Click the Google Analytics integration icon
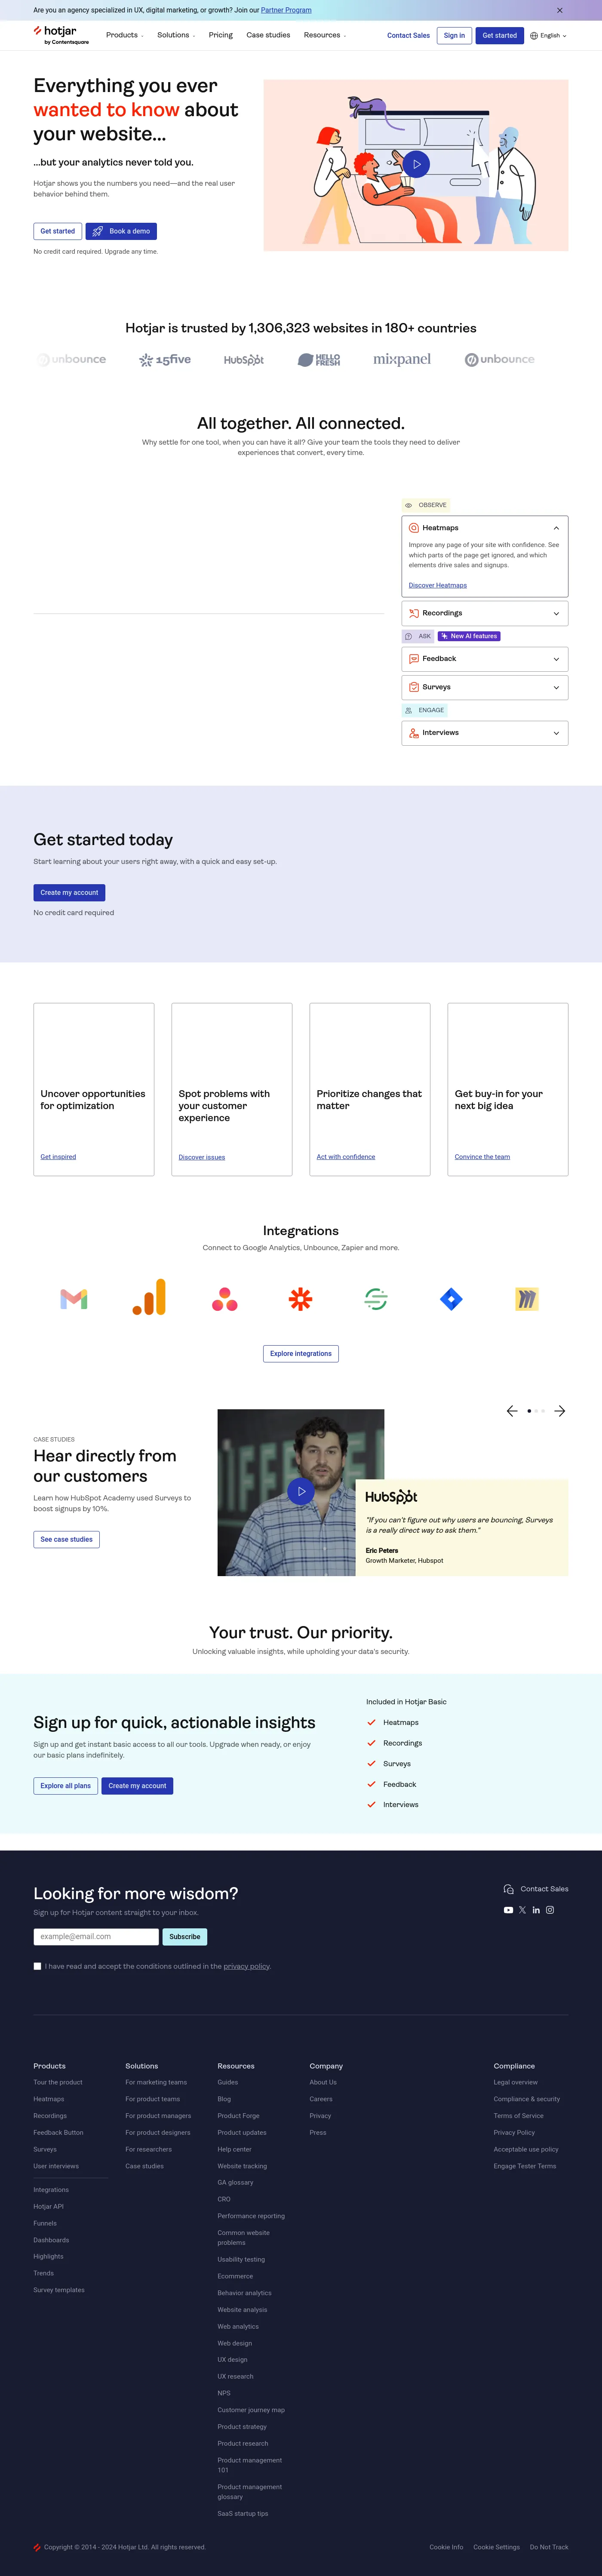This screenshot has width=602, height=2576. [x=149, y=1298]
